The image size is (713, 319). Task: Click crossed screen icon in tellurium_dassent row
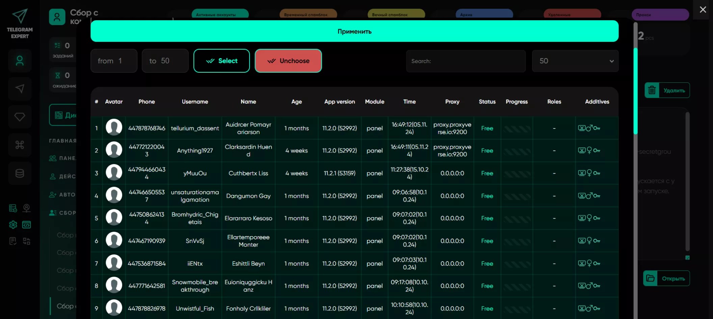[x=581, y=128]
